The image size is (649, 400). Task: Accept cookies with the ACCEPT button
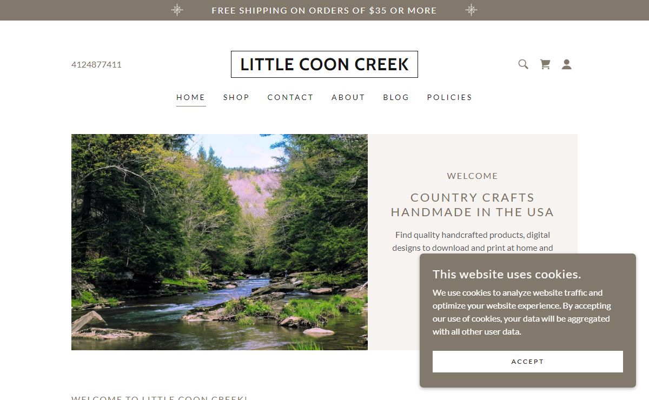527,362
